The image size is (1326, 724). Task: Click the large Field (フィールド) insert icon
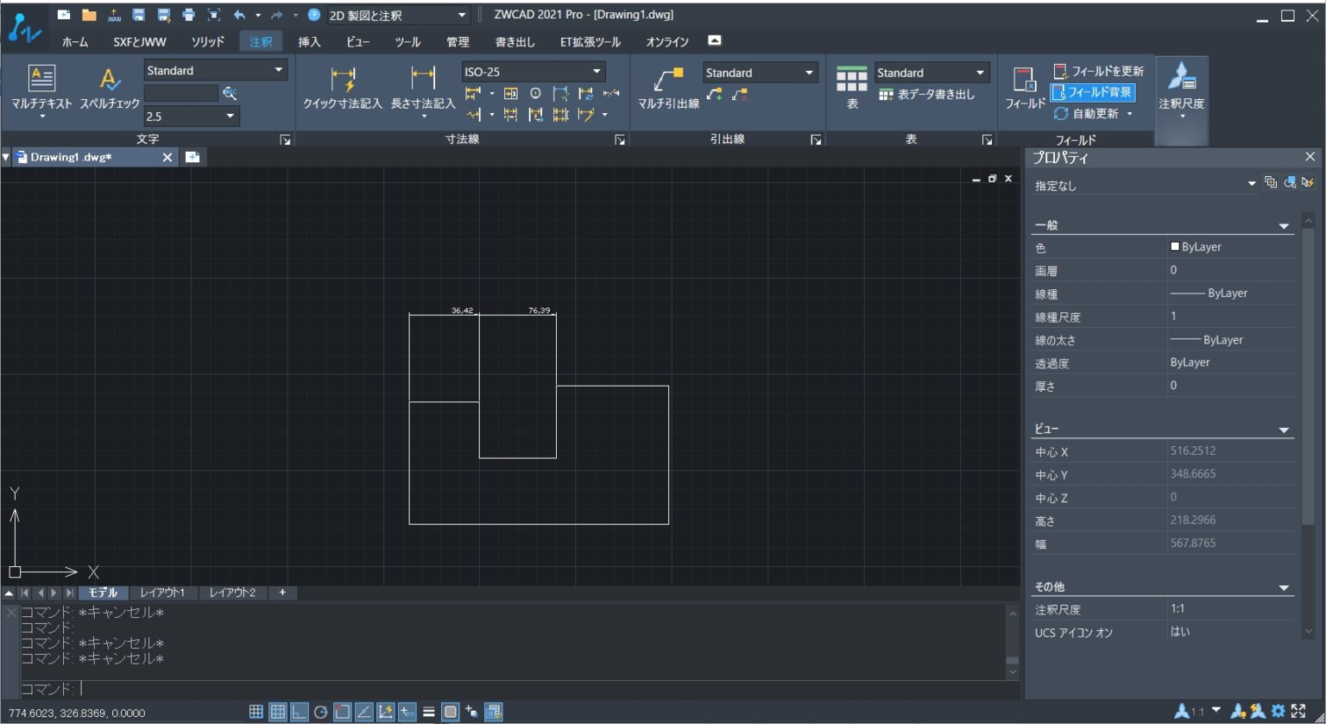pyautogui.click(x=1025, y=79)
